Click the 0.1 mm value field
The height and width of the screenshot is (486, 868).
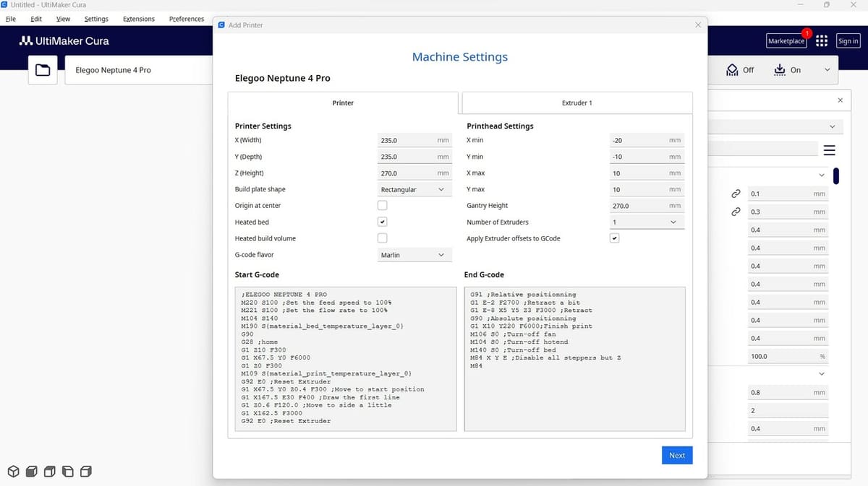pos(788,194)
